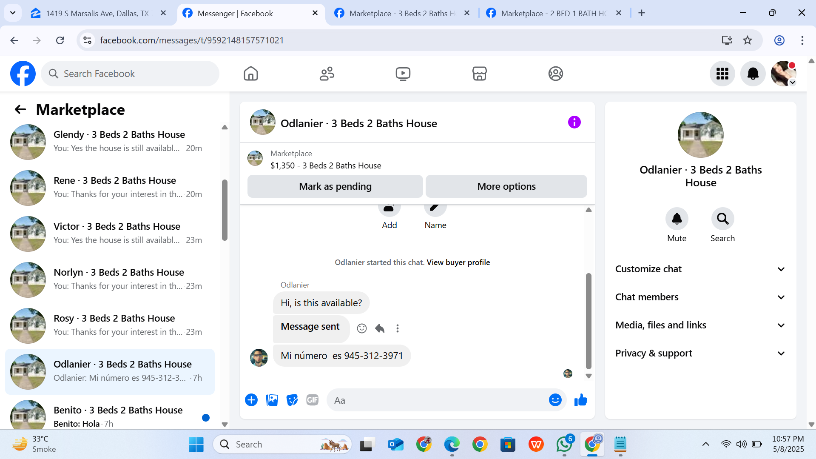
Task: React to the Message sent bubble
Action: click(362, 328)
